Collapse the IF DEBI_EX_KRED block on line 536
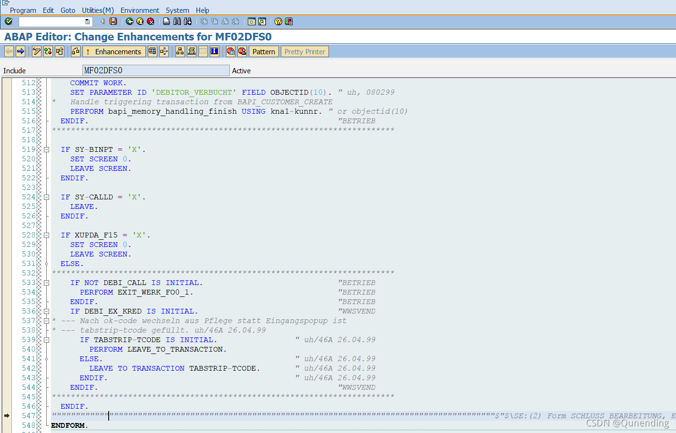This screenshot has height=433, width=676. [47, 311]
